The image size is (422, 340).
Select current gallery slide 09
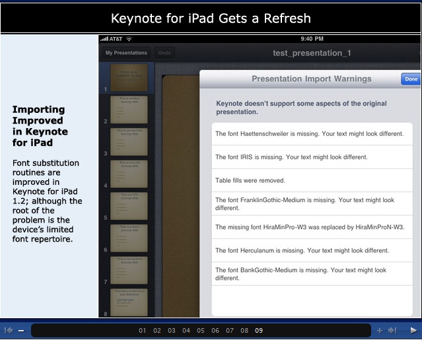pos(259,331)
